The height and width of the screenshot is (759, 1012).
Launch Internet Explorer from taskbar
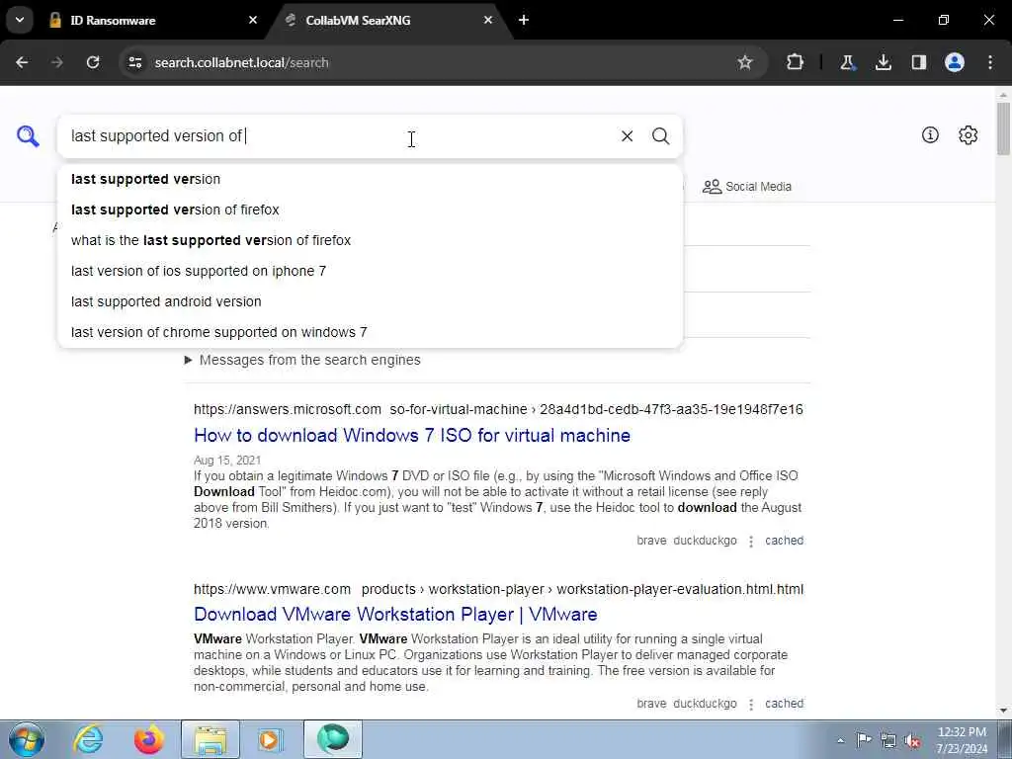(88, 739)
